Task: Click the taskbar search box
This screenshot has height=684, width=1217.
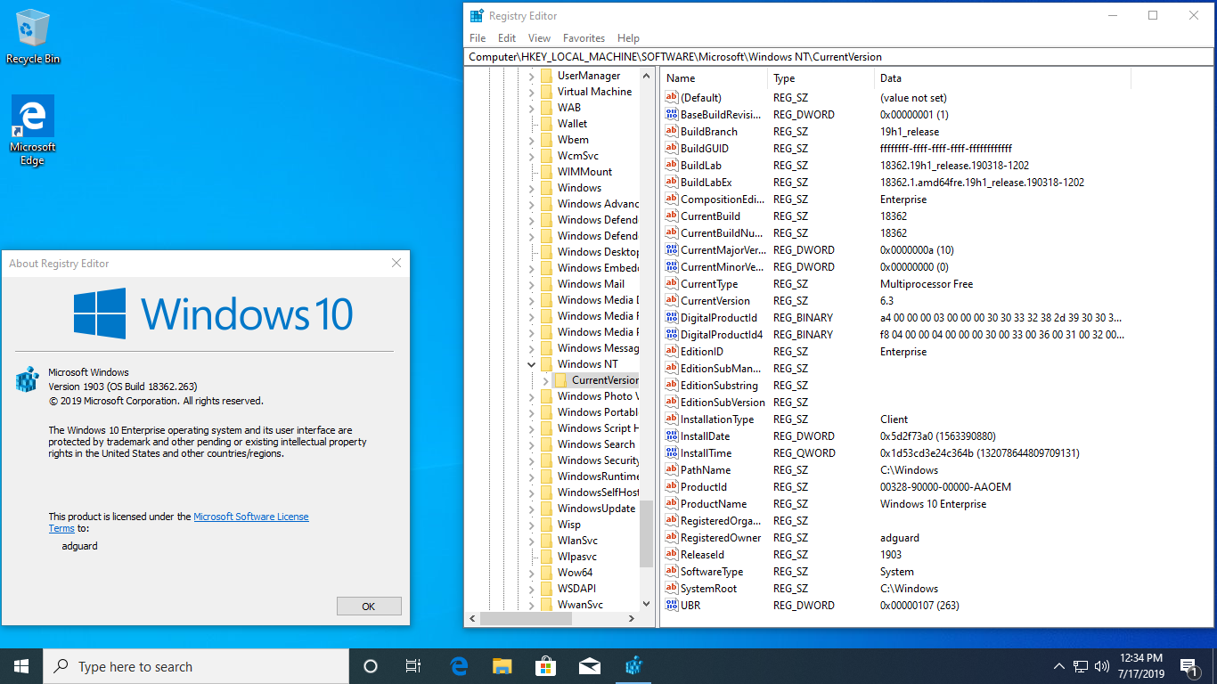Action: pyautogui.click(x=196, y=666)
